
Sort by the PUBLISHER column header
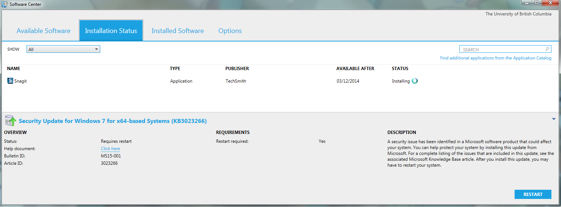coord(237,69)
